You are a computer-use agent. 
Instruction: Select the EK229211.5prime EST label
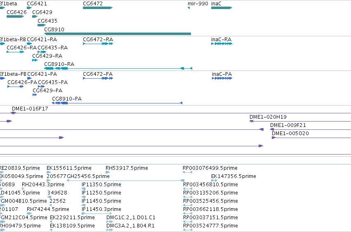pos(72,218)
